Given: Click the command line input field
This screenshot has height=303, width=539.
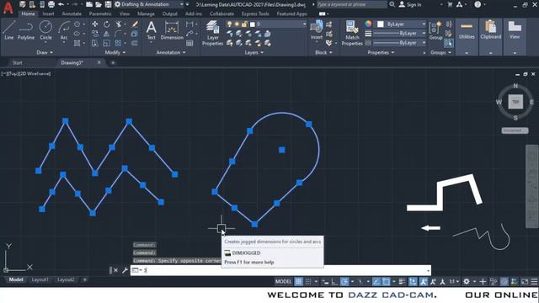Looking at the screenshot, I should (280, 270).
